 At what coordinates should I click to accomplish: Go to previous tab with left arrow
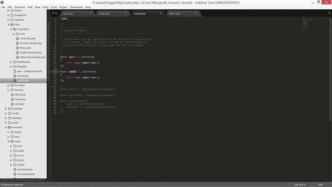[53, 13]
